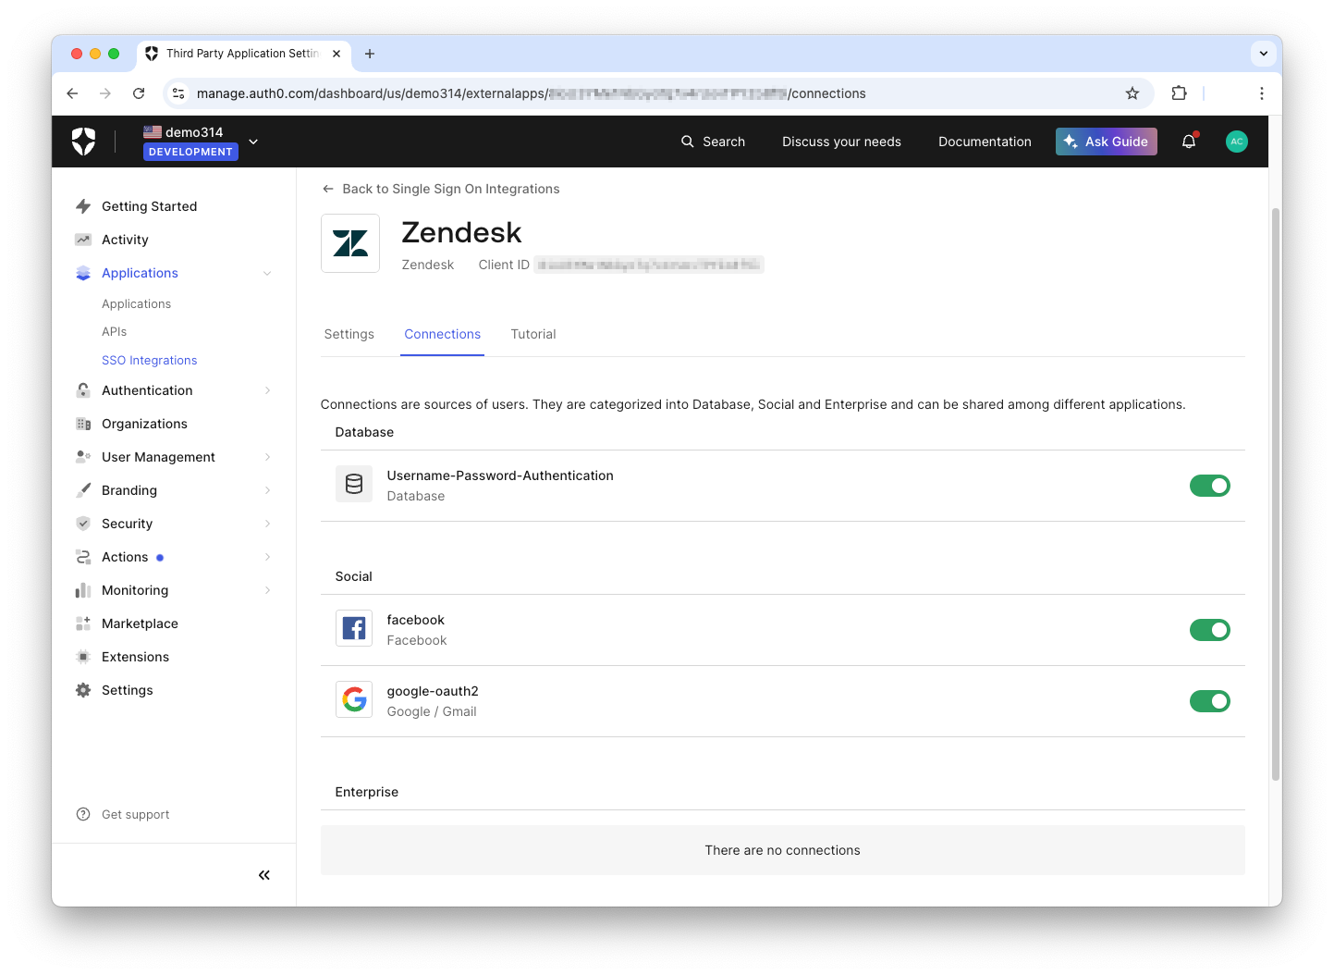
Task: Click the Applications layers icon
Action: coord(83,273)
